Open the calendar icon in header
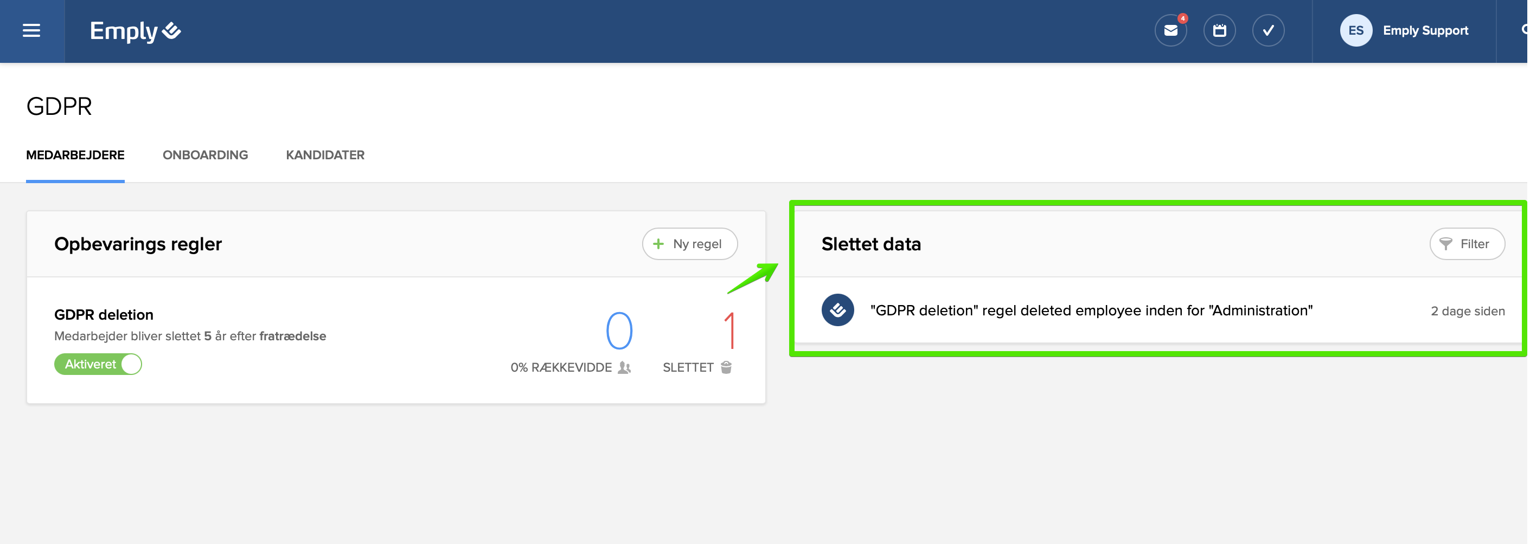Screen dimensions: 1530x544 (1219, 31)
